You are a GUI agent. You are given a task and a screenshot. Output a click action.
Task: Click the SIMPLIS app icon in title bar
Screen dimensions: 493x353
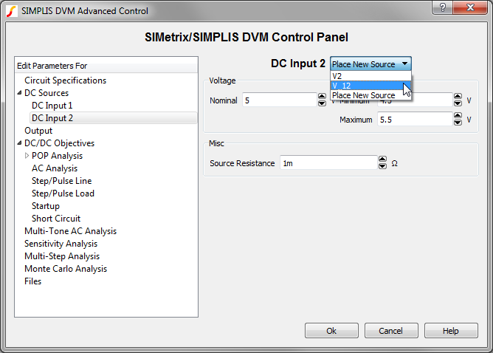[x=11, y=11]
